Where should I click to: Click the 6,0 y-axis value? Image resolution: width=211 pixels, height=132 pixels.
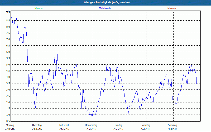pyautogui.click(x=8, y=52)
